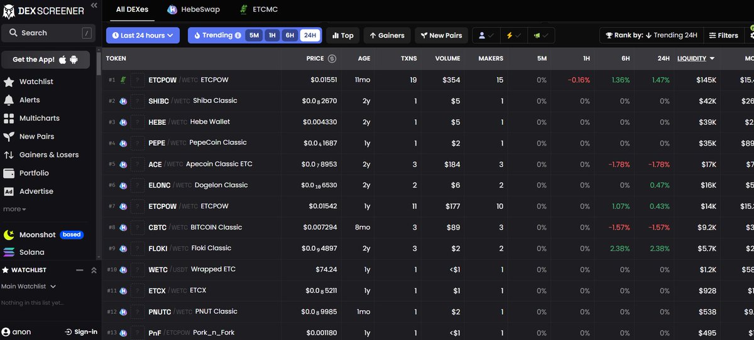Open the PNUT Classic pair row
Screen dimensions: 754x340
pyautogui.click(x=428, y=311)
